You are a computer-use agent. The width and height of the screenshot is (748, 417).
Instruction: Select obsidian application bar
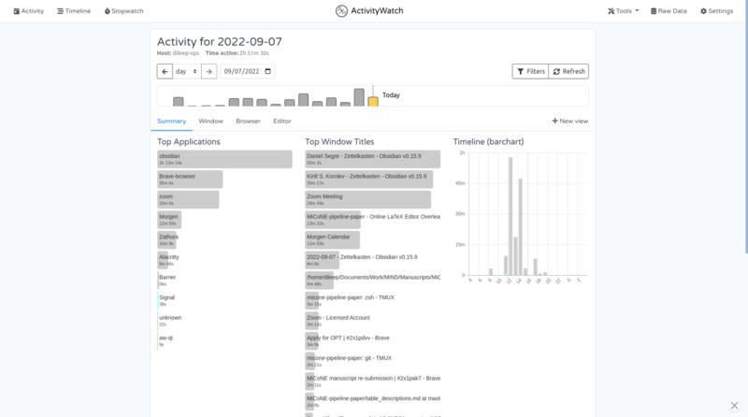224,159
